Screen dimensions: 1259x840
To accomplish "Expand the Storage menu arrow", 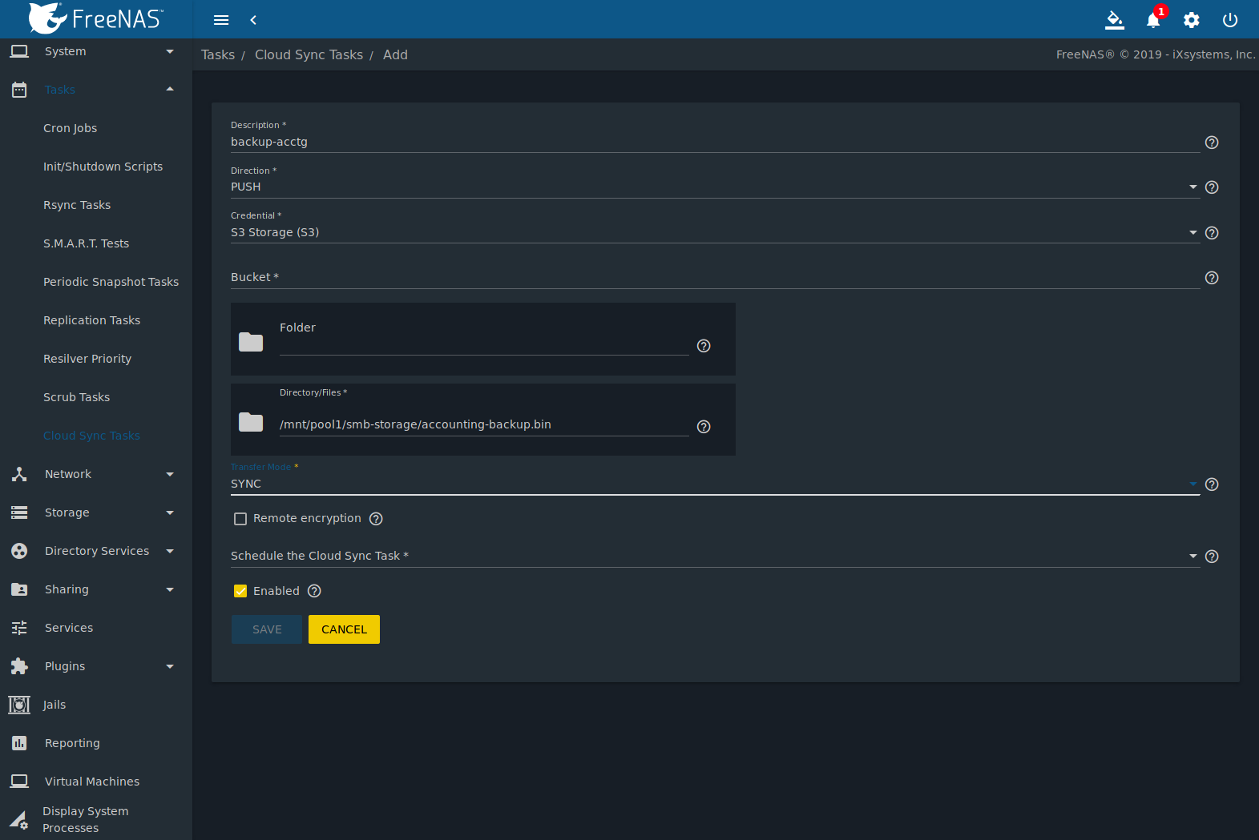I will [x=170, y=512].
